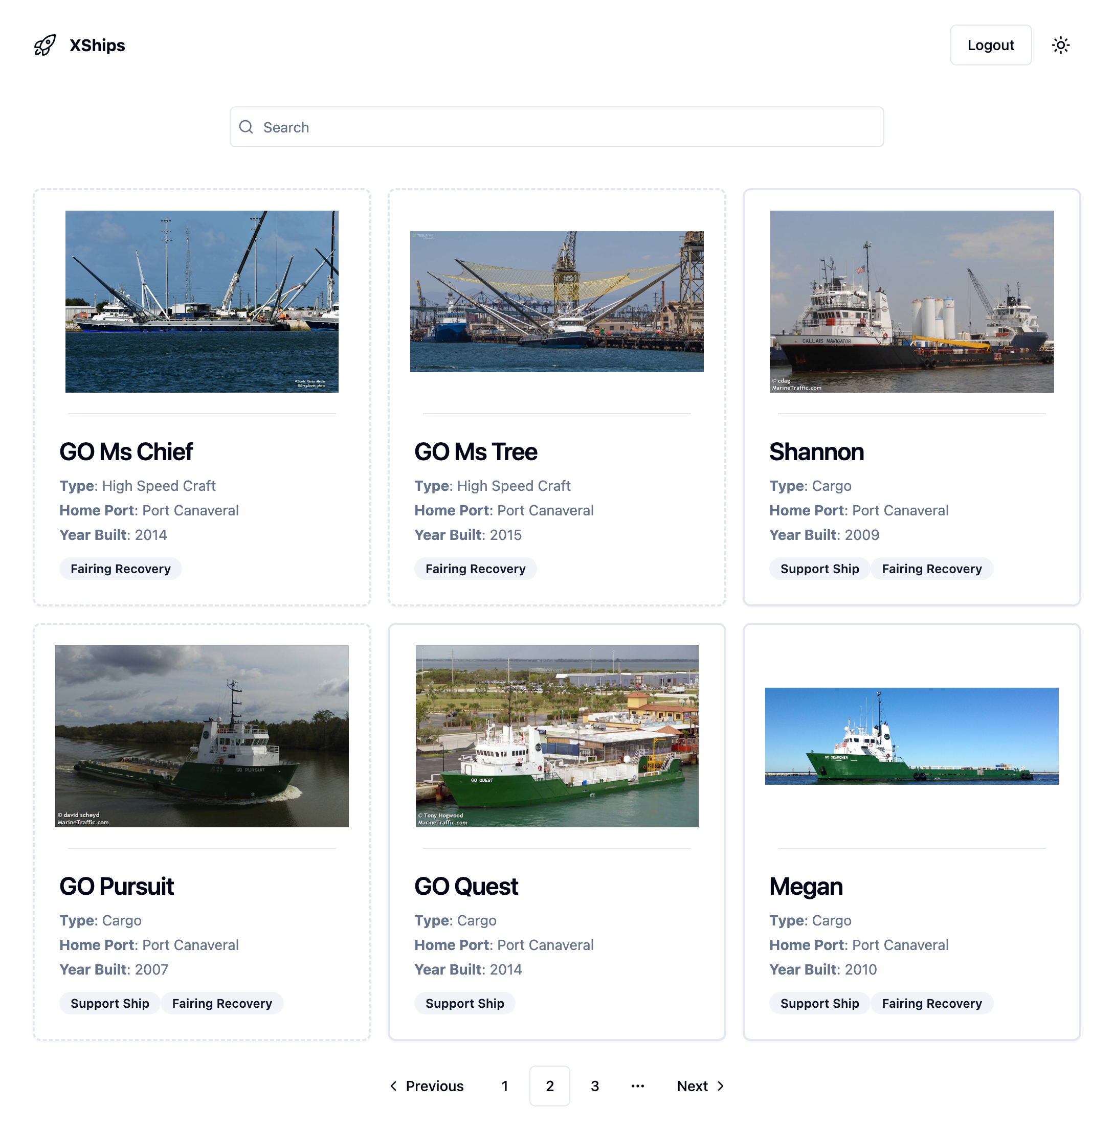This screenshot has width=1114, height=1131.
Task: Go to the Next page
Action: tap(700, 1085)
